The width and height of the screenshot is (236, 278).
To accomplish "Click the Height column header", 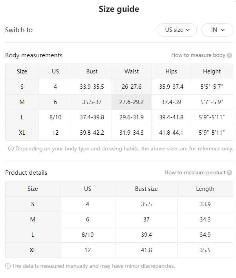I will coord(212,71).
